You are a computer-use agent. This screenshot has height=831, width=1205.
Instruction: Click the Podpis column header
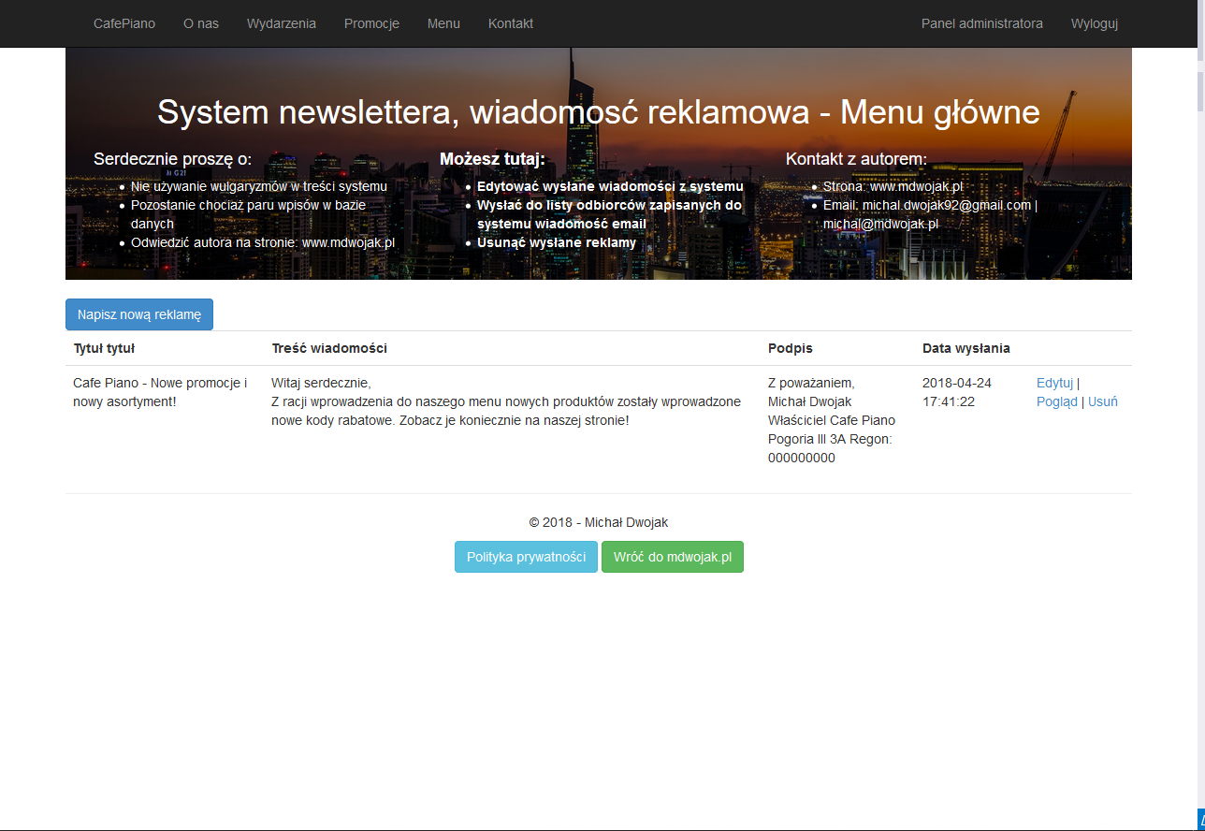point(791,348)
